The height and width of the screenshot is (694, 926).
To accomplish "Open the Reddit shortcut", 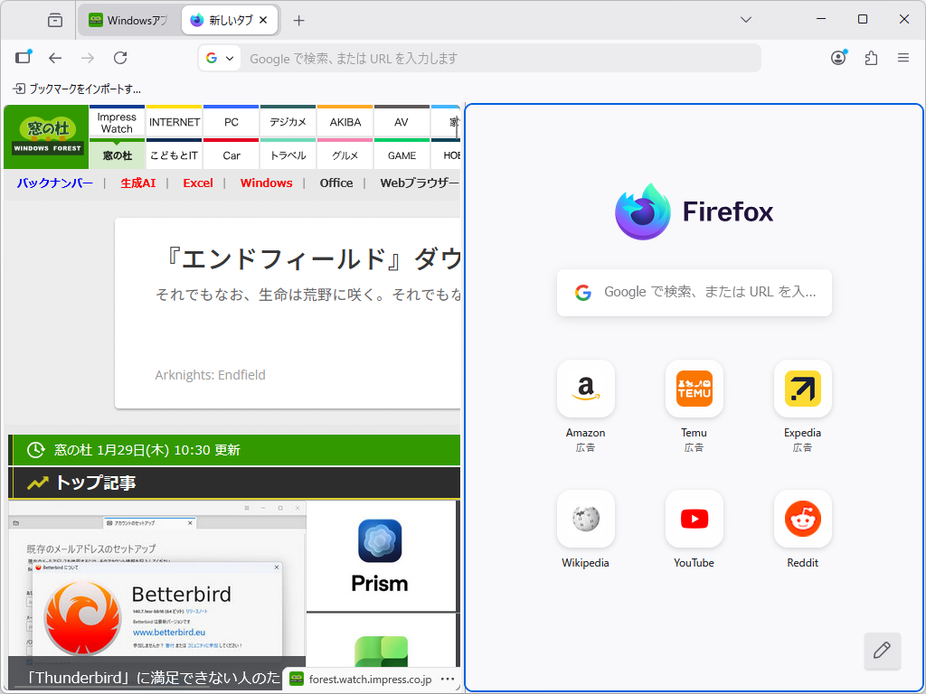I will (x=802, y=519).
